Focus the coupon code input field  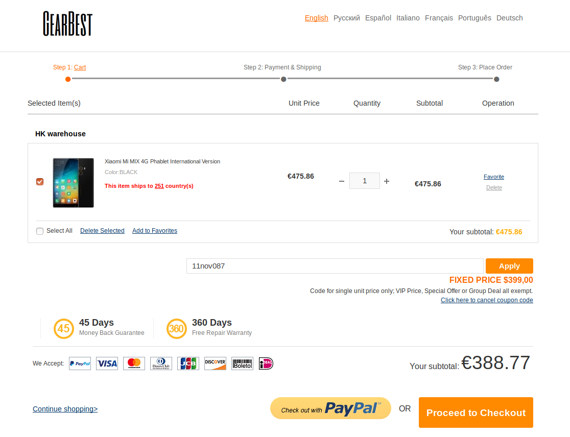pyautogui.click(x=335, y=266)
